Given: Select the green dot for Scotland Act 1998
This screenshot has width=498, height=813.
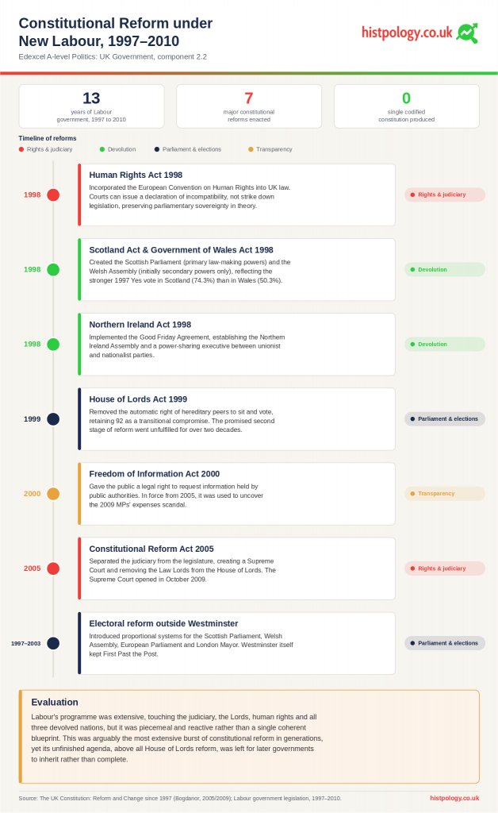Looking at the screenshot, I should pos(53,270).
